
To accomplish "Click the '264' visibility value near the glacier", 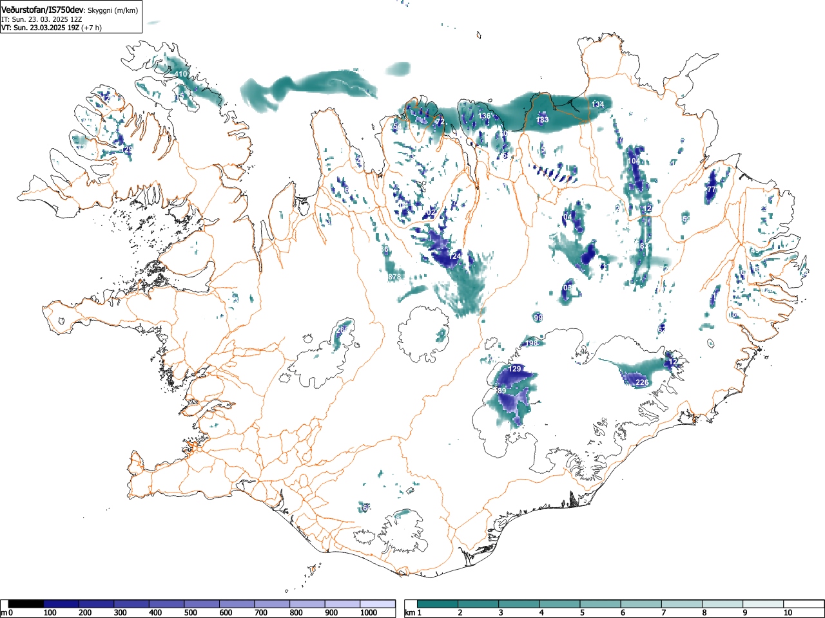I will tap(342, 330).
